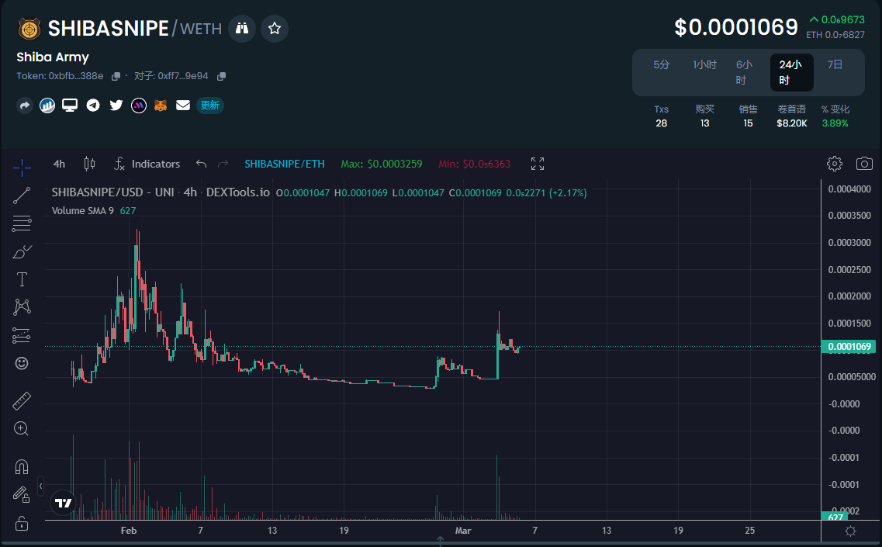This screenshot has height=547, width=882.
Task: Click the 更新 update button
Action: click(x=209, y=106)
